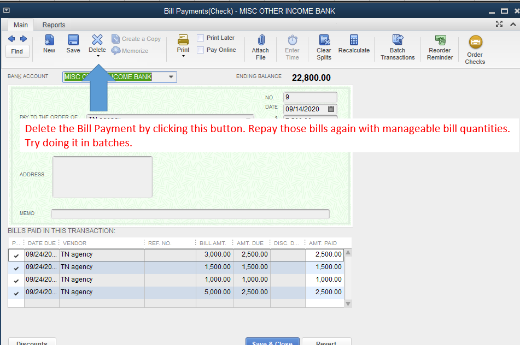Screen dimensions: 520x345
Task: Open the Delete dropdown arrow
Action: 98,56
